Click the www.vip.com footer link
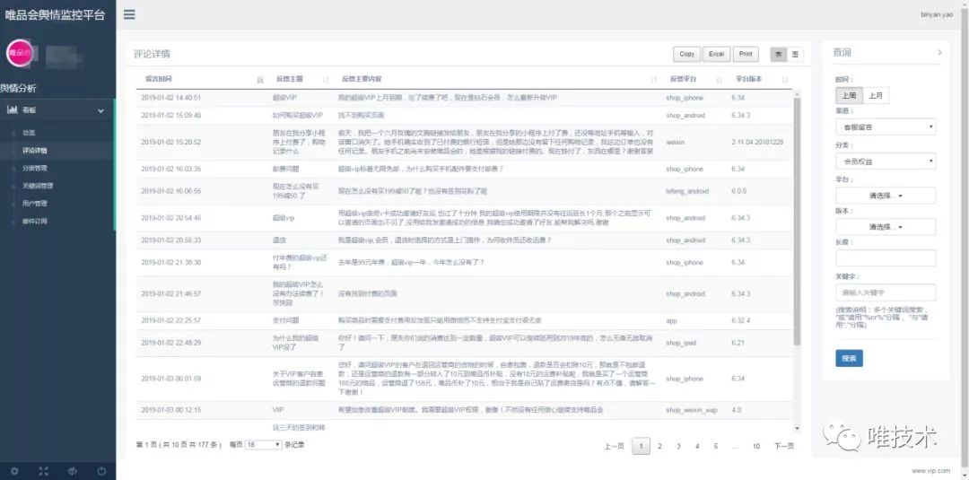The height and width of the screenshot is (480, 969). (930, 471)
